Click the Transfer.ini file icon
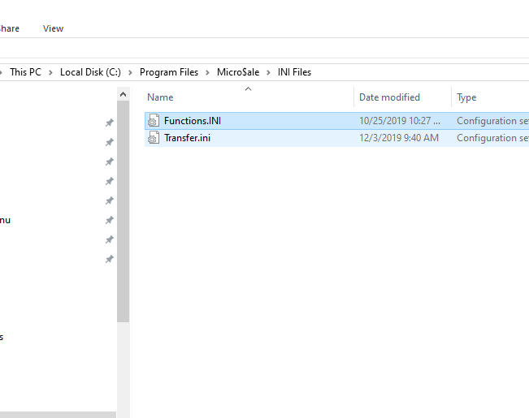 (x=153, y=138)
